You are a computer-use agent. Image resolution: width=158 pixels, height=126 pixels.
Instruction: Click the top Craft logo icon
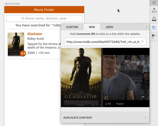[x=154, y=3]
